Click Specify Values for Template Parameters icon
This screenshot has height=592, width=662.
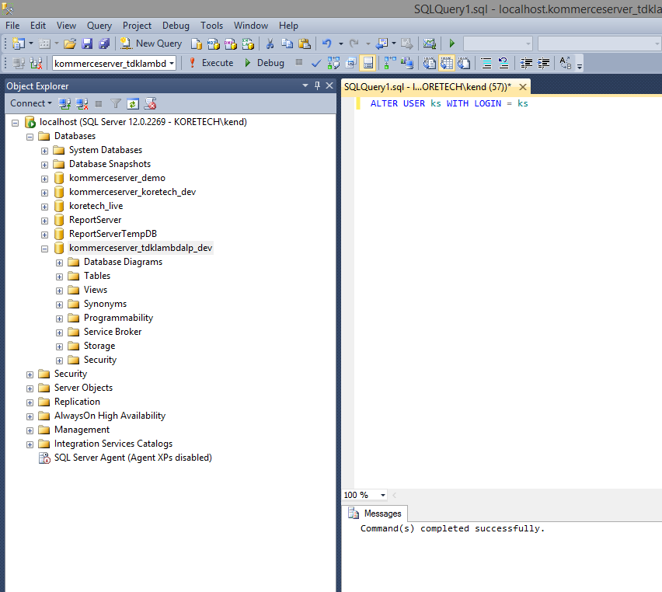pos(566,64)
